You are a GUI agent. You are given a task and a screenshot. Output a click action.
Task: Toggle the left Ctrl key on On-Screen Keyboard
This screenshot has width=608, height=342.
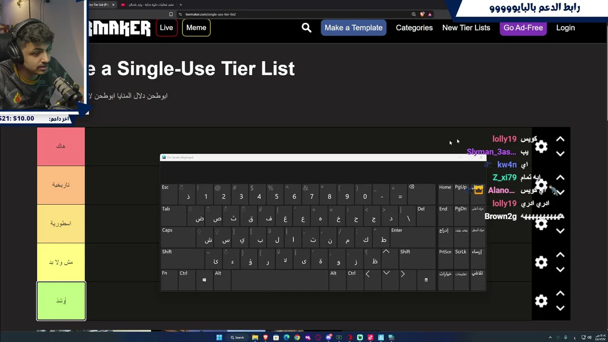187,280
